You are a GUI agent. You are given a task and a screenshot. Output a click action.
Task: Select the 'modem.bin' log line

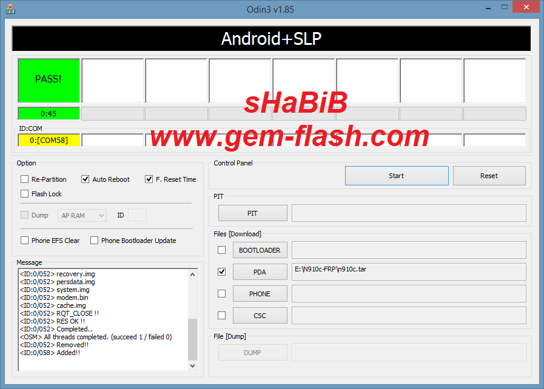point(54,298)
